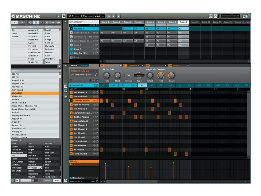Adjust the Decay knob
This screenshot has height=196, width=261.
pos(171,76)
